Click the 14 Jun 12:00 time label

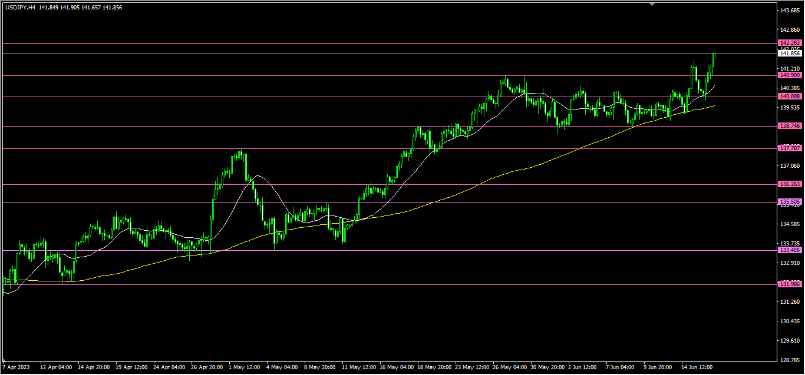tap(697, 367)
